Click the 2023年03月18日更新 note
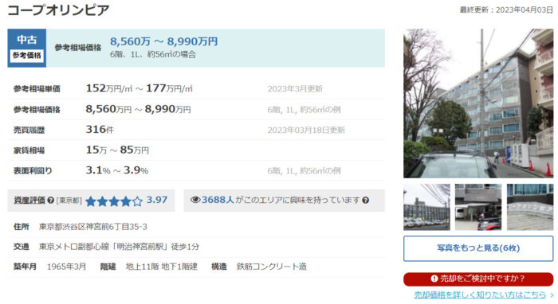 (x=306, y=130)
